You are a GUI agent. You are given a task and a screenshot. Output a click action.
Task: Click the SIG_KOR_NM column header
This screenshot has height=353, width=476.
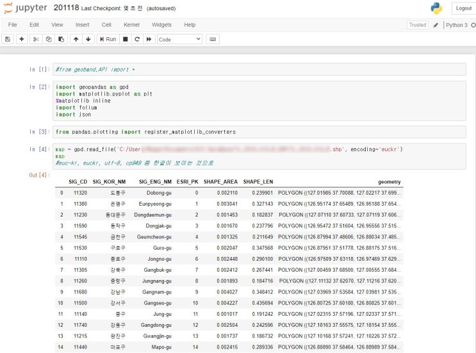109,182
